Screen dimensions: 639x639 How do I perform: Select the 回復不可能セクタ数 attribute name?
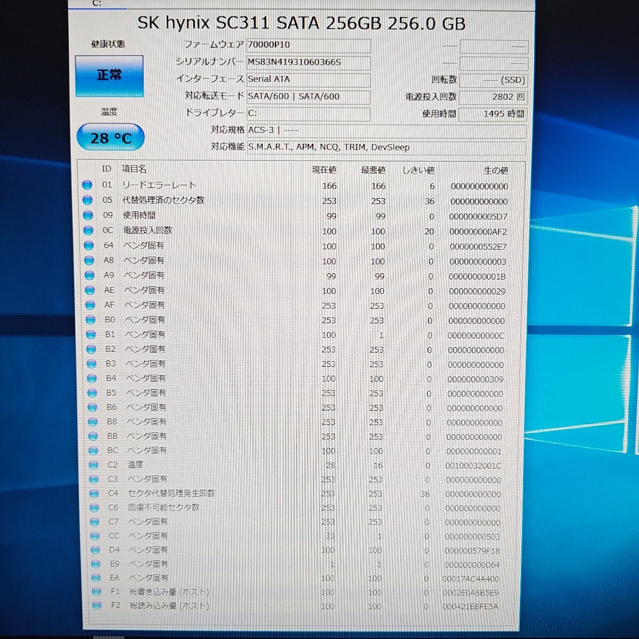point(163,507)
